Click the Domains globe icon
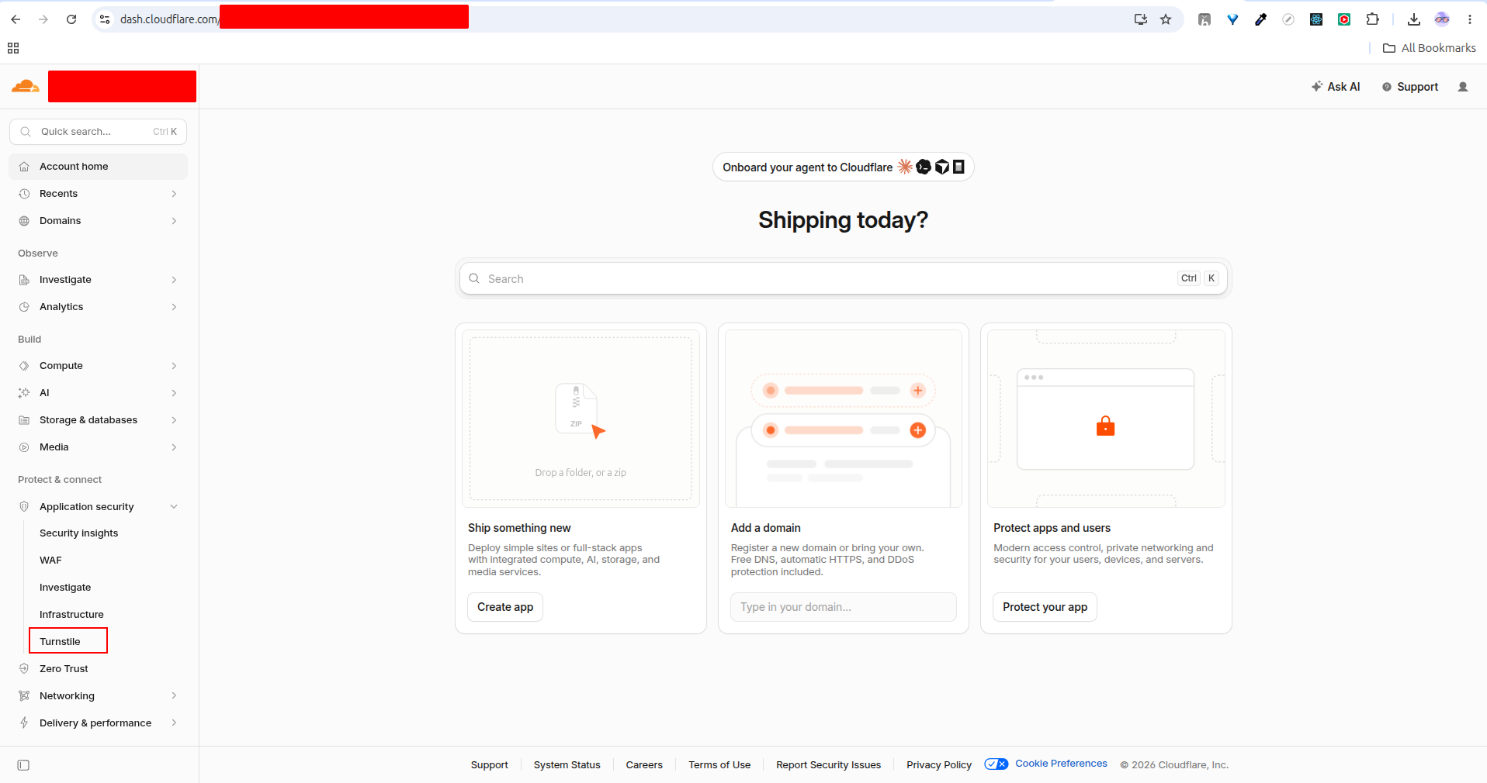Screen dimensions: 1487x783 click(x=24, y=221)
